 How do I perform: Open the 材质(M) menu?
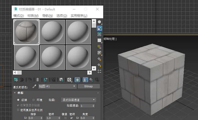[x=33, y=16]
